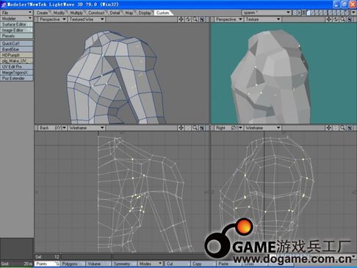Image resolution: width=357 pixels, height=268 pixels.
Task: Click previous layer bank arrow
Action: pos(295,12)
